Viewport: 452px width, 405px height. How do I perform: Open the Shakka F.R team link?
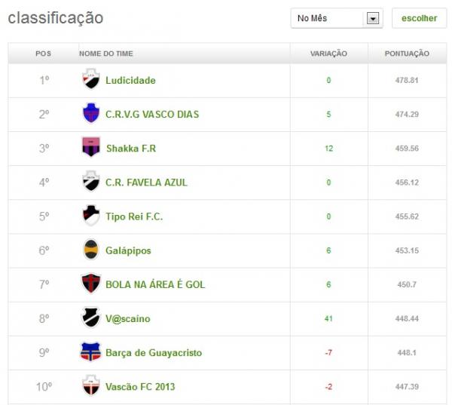[x=130, y=148]
